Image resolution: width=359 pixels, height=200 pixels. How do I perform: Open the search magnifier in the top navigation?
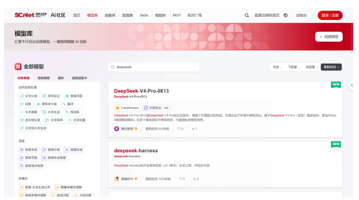[246, 15]
